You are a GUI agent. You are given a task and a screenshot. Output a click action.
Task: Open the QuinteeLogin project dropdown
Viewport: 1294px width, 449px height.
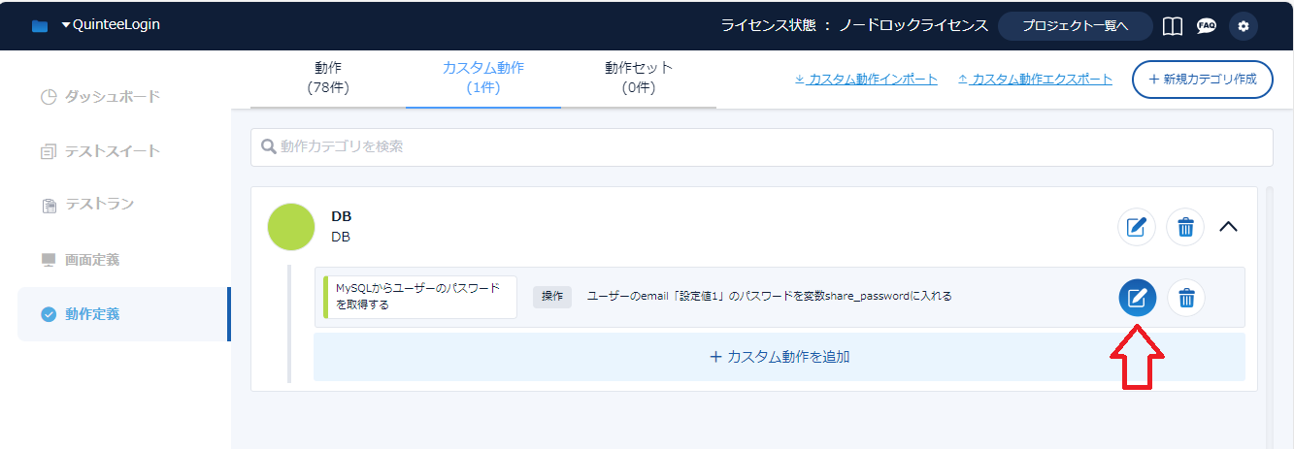tap(111, 25)
